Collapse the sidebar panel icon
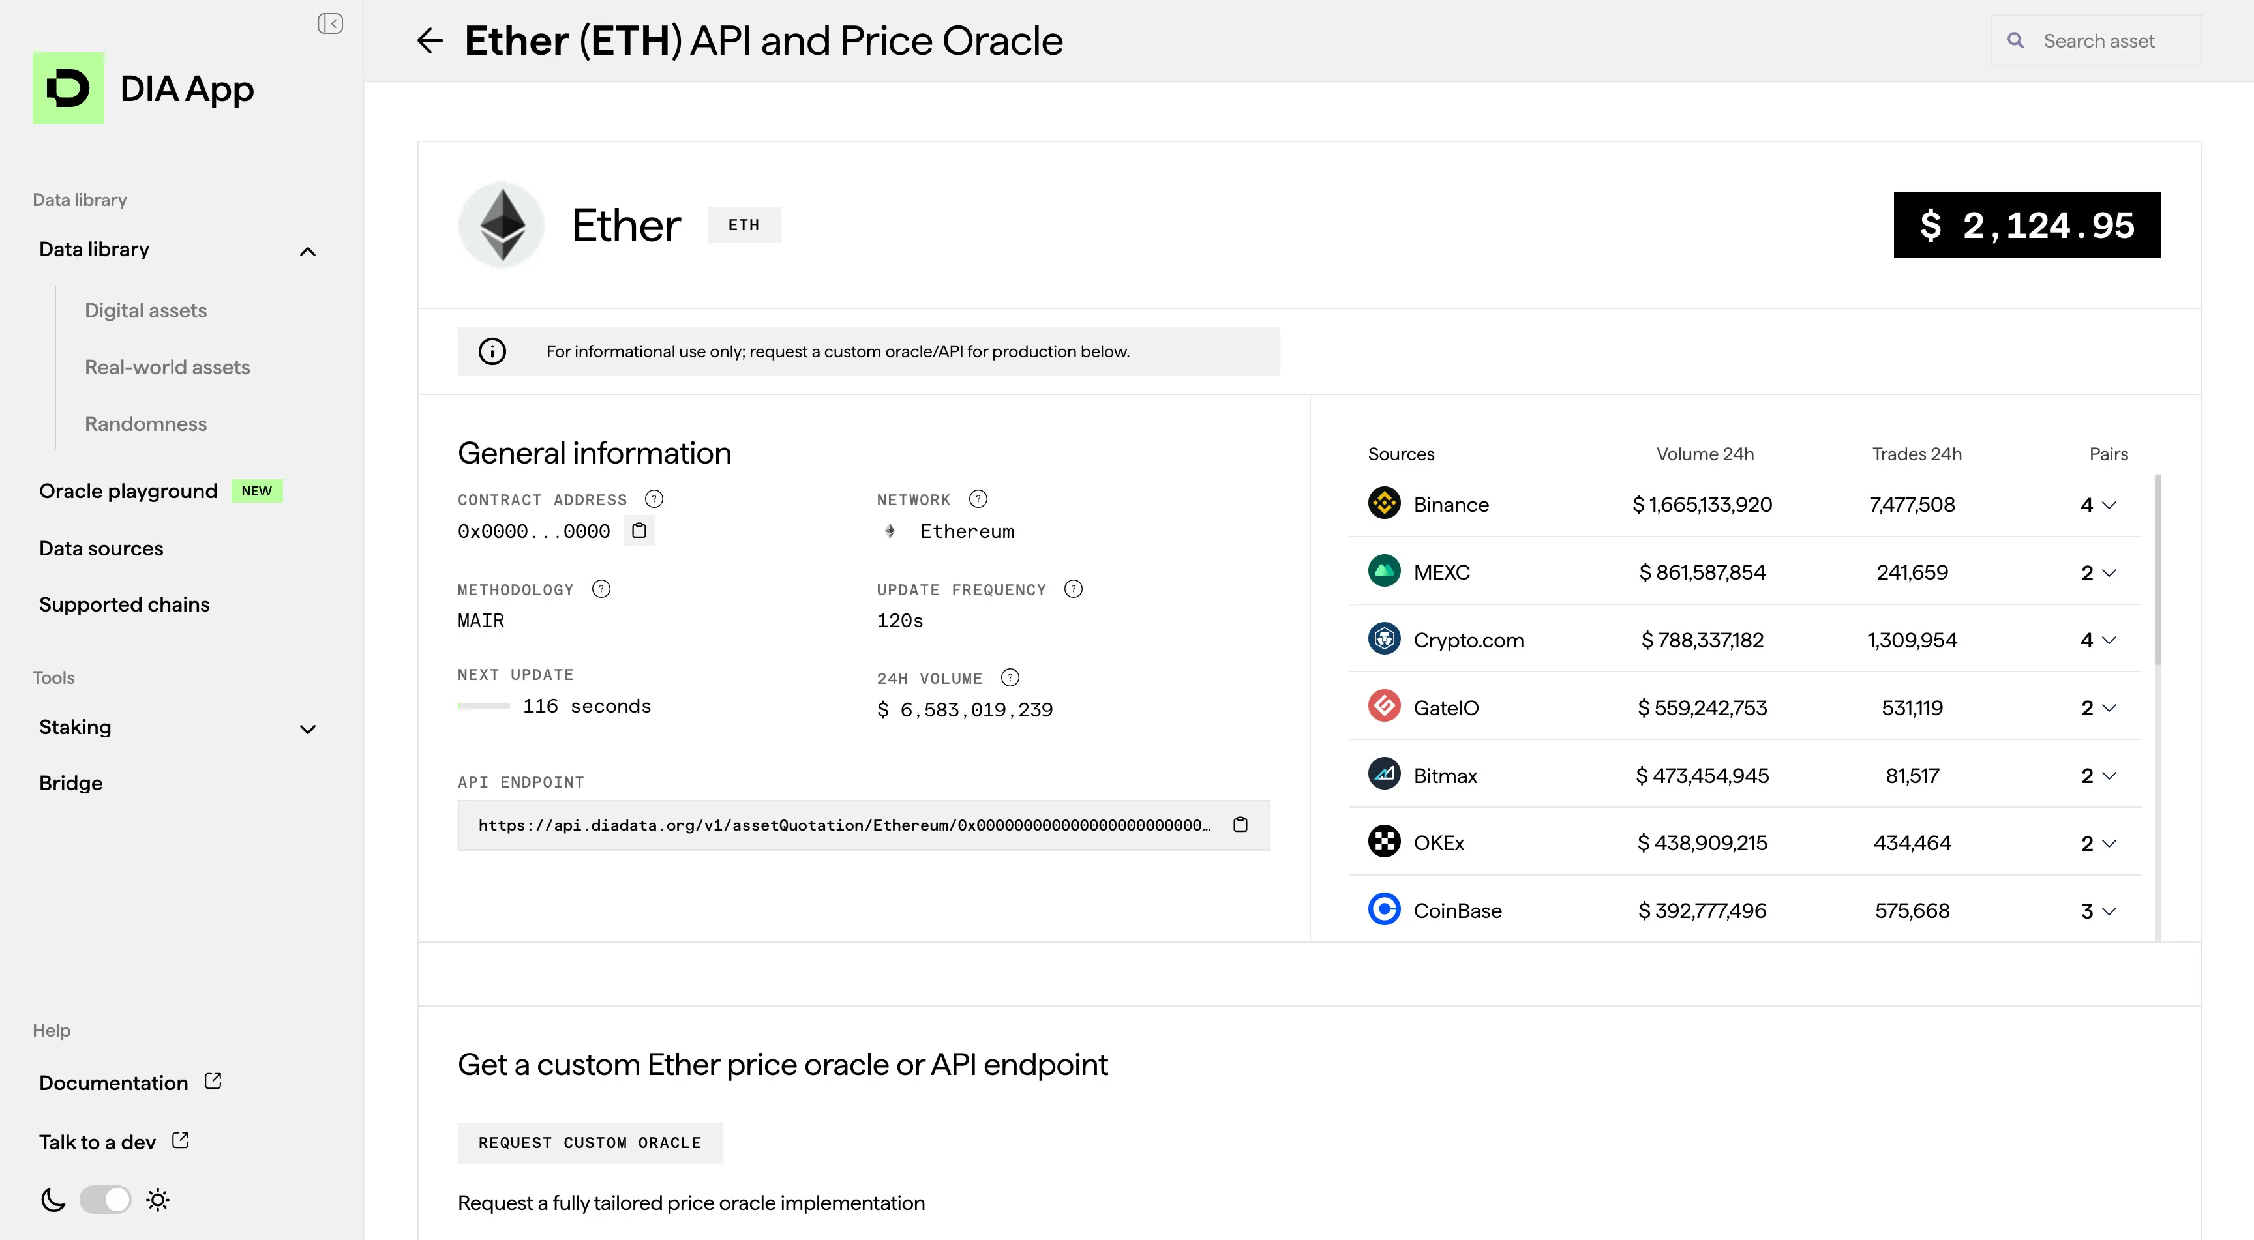The image size is (2254, 1240). [x=330, y=23]
